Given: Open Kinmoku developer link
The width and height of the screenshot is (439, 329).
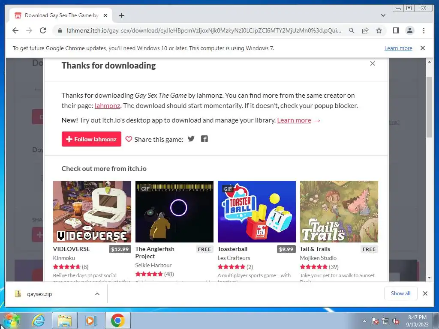Looking at the screenshot, I should 64,258.
